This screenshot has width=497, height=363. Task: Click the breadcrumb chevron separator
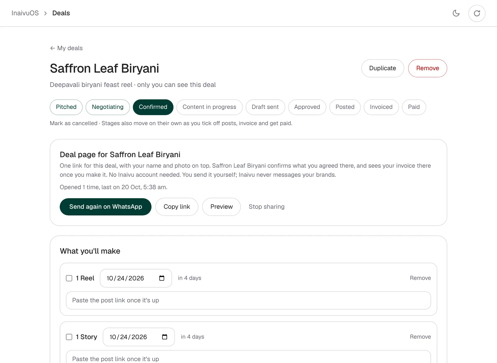tap(45, 13)
